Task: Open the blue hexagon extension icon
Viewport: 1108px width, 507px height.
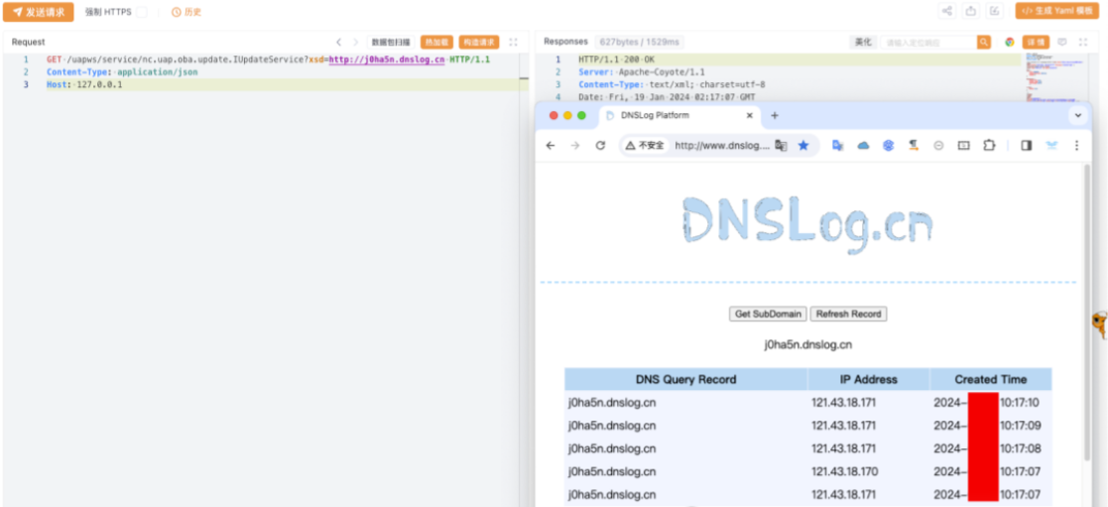Action: 888,145
